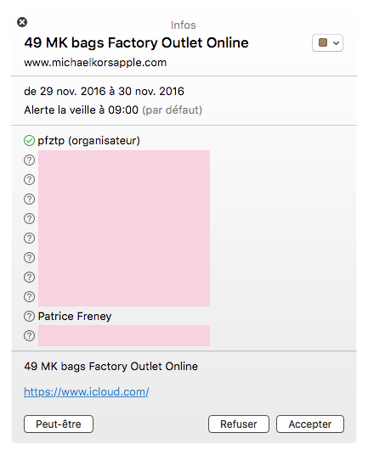The height and width of the screenshot is (455, 368).
Task: Open the https://www.icloud.com/ link
Action: pyautogui.click(x=87, y=391)
